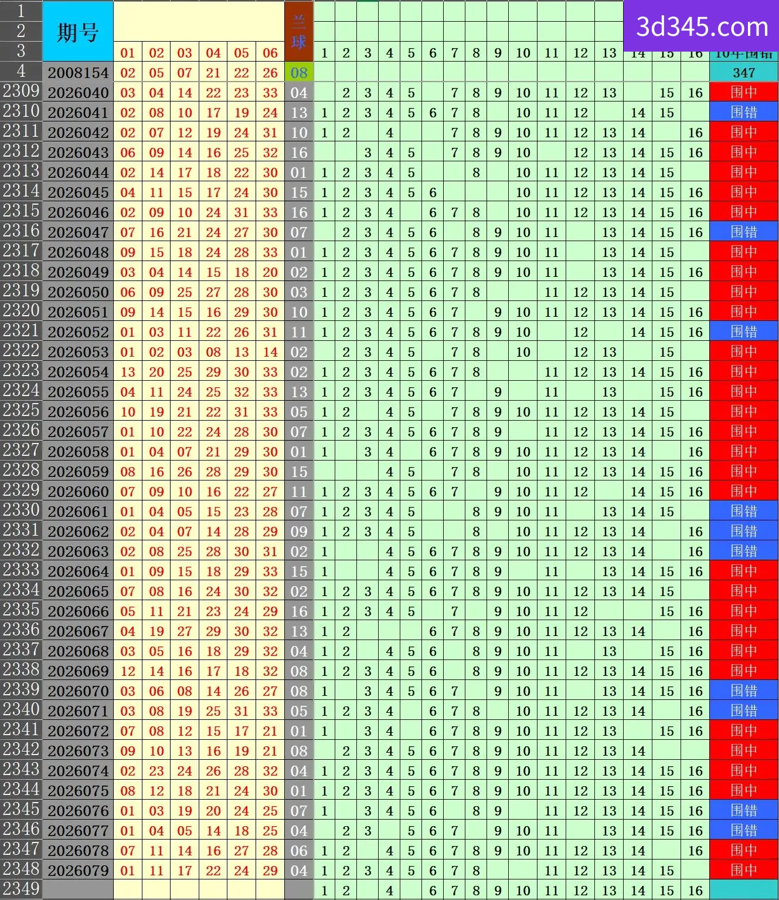Select row header 2330
The width and height of the screenshot is (779, 900).
21,510
